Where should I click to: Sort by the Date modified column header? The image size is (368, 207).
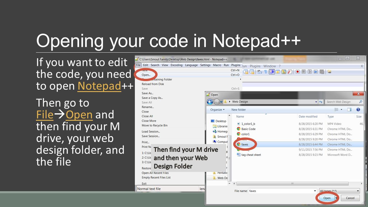point(312,116)
